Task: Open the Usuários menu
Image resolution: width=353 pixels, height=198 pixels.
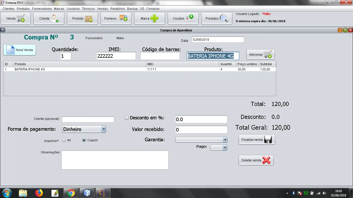Action: (73, 9)
